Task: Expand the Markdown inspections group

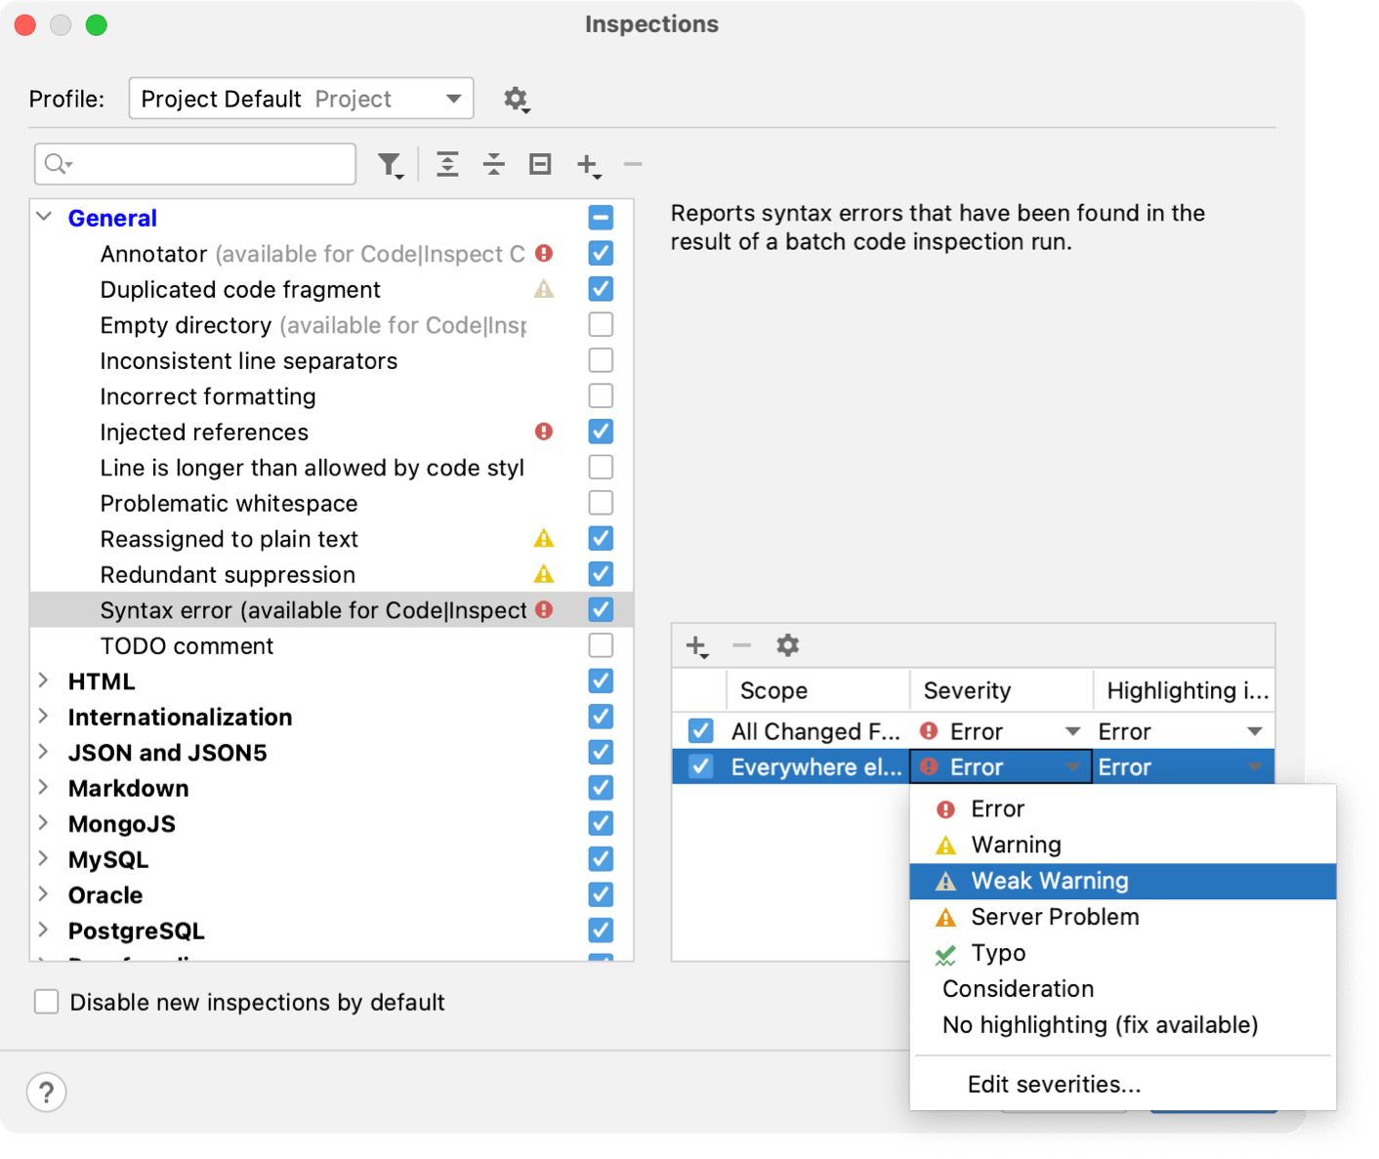Action: coord(44,788)
